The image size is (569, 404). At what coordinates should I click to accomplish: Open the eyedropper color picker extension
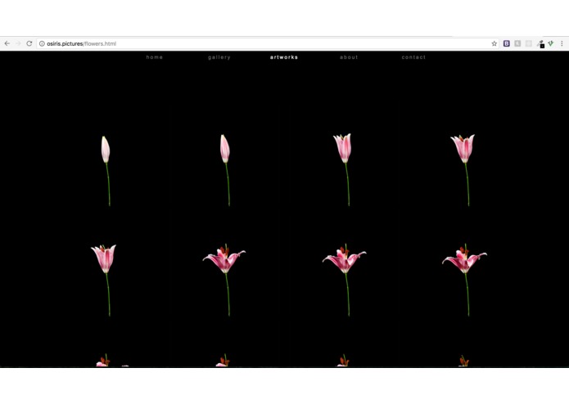coord(540,44)
